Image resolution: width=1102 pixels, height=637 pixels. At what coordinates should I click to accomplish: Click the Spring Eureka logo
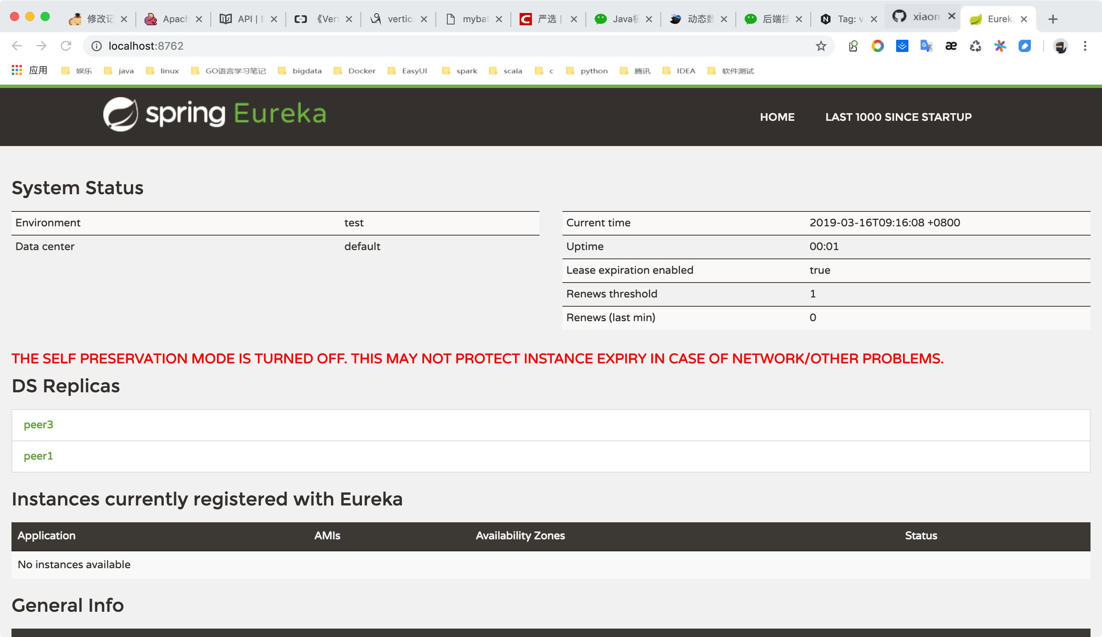click(x=214, y=114)
